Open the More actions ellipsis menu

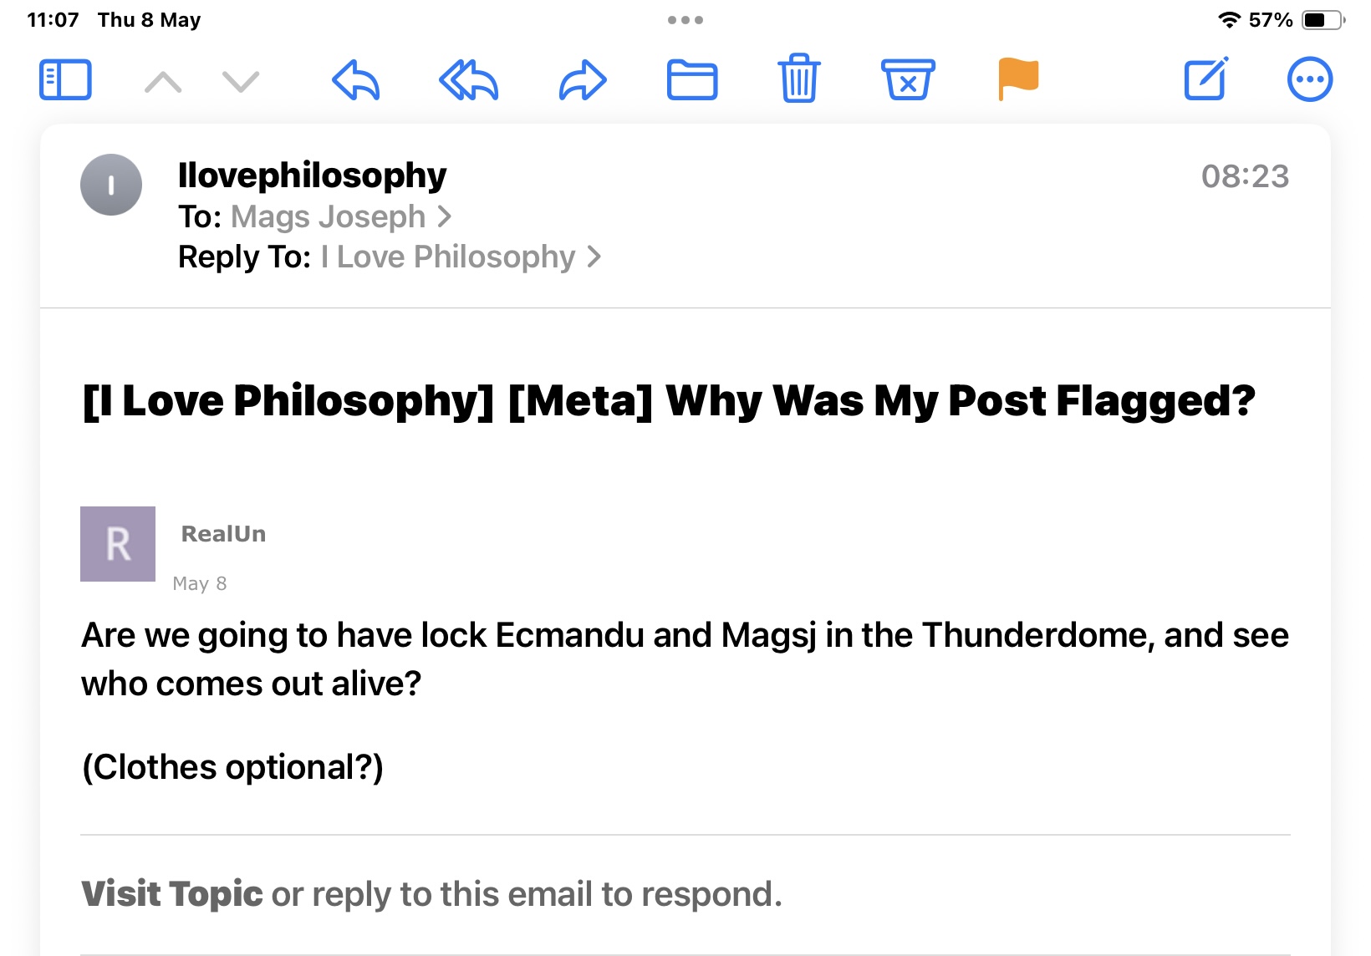point(1309,80)
